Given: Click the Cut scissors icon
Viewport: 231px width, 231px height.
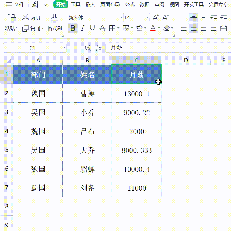Looking at the screenshot, I should pyautogui.click(x=26, y=17).
